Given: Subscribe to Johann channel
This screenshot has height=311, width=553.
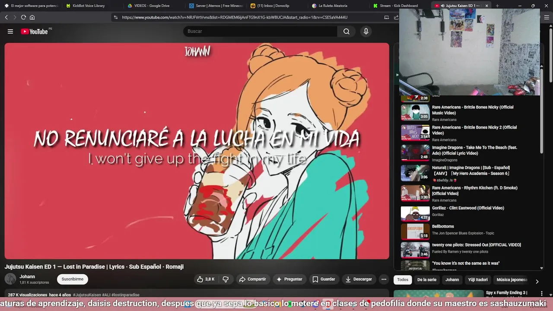Looking at the screenshot, I should pos(73,279).
